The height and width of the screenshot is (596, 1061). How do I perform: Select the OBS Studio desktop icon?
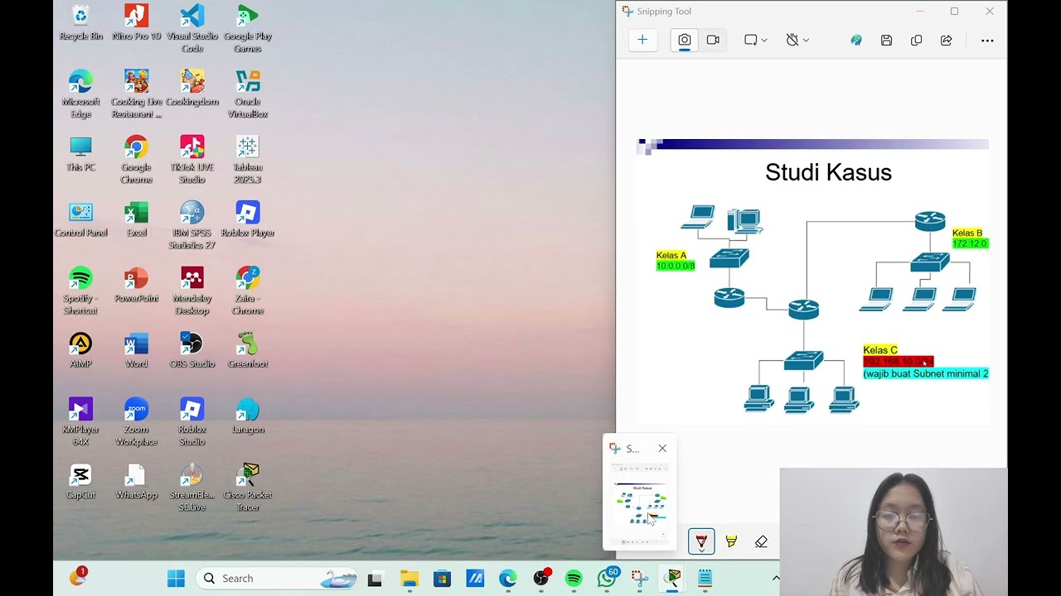click(191, 349)
